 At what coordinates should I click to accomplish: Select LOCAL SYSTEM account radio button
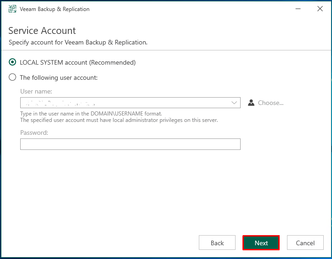[12, 62]
